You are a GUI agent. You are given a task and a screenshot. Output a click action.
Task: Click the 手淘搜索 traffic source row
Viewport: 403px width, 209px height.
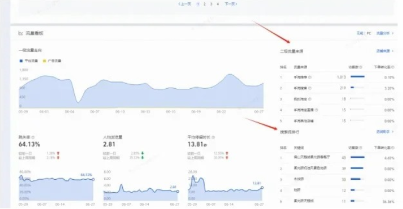click(337, 88)
